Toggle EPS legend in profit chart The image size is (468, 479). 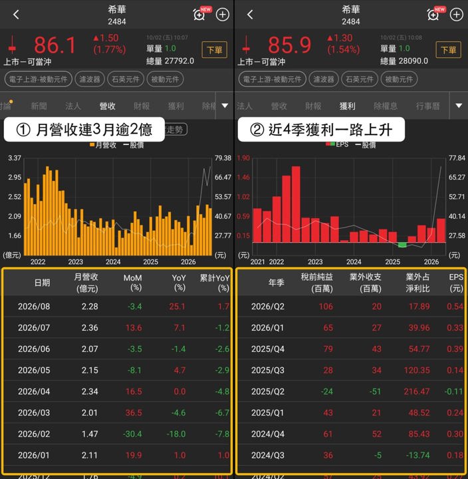(337, 145)
